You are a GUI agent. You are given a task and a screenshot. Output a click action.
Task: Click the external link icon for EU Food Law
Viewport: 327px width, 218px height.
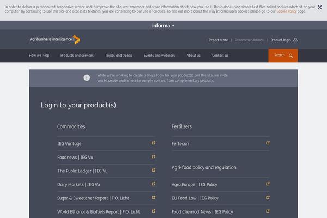[x=268, y=197]
